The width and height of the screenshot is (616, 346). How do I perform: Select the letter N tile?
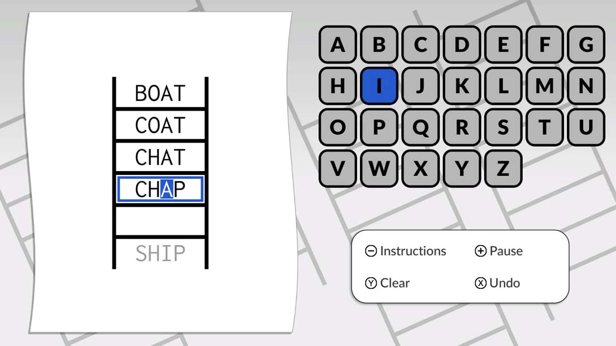586,86
